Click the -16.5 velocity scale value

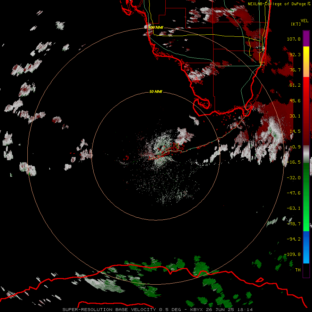[294, 162]
